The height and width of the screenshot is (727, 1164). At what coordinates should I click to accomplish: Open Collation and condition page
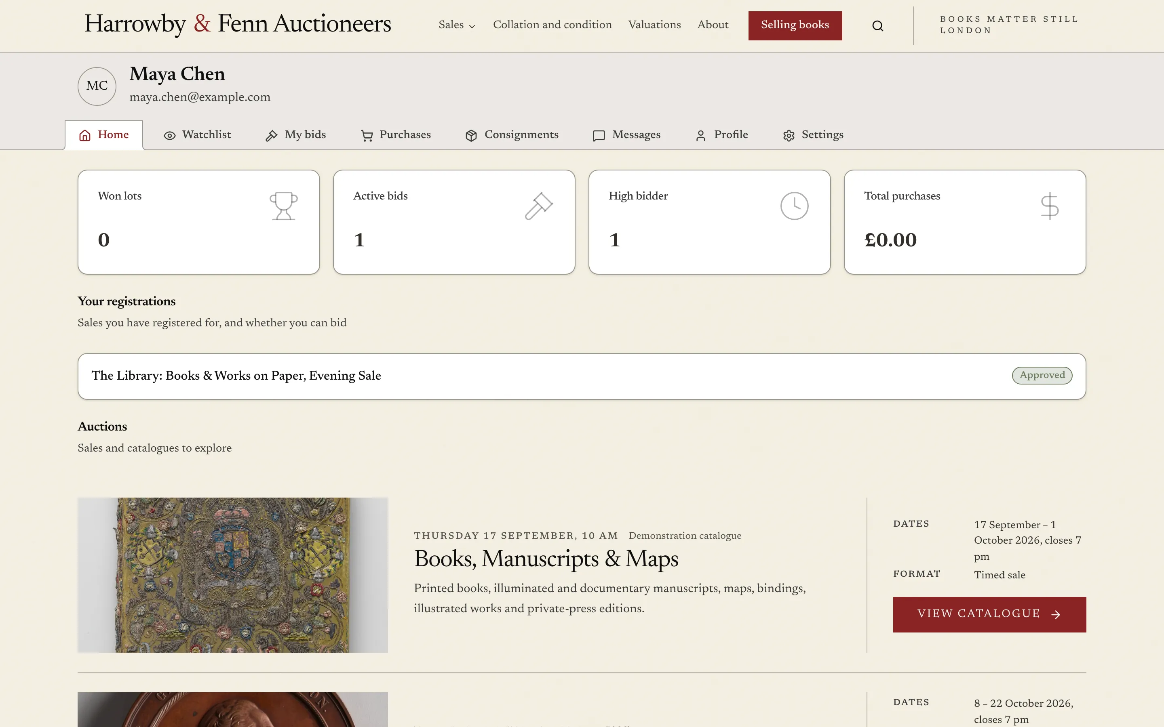(552, 25)
